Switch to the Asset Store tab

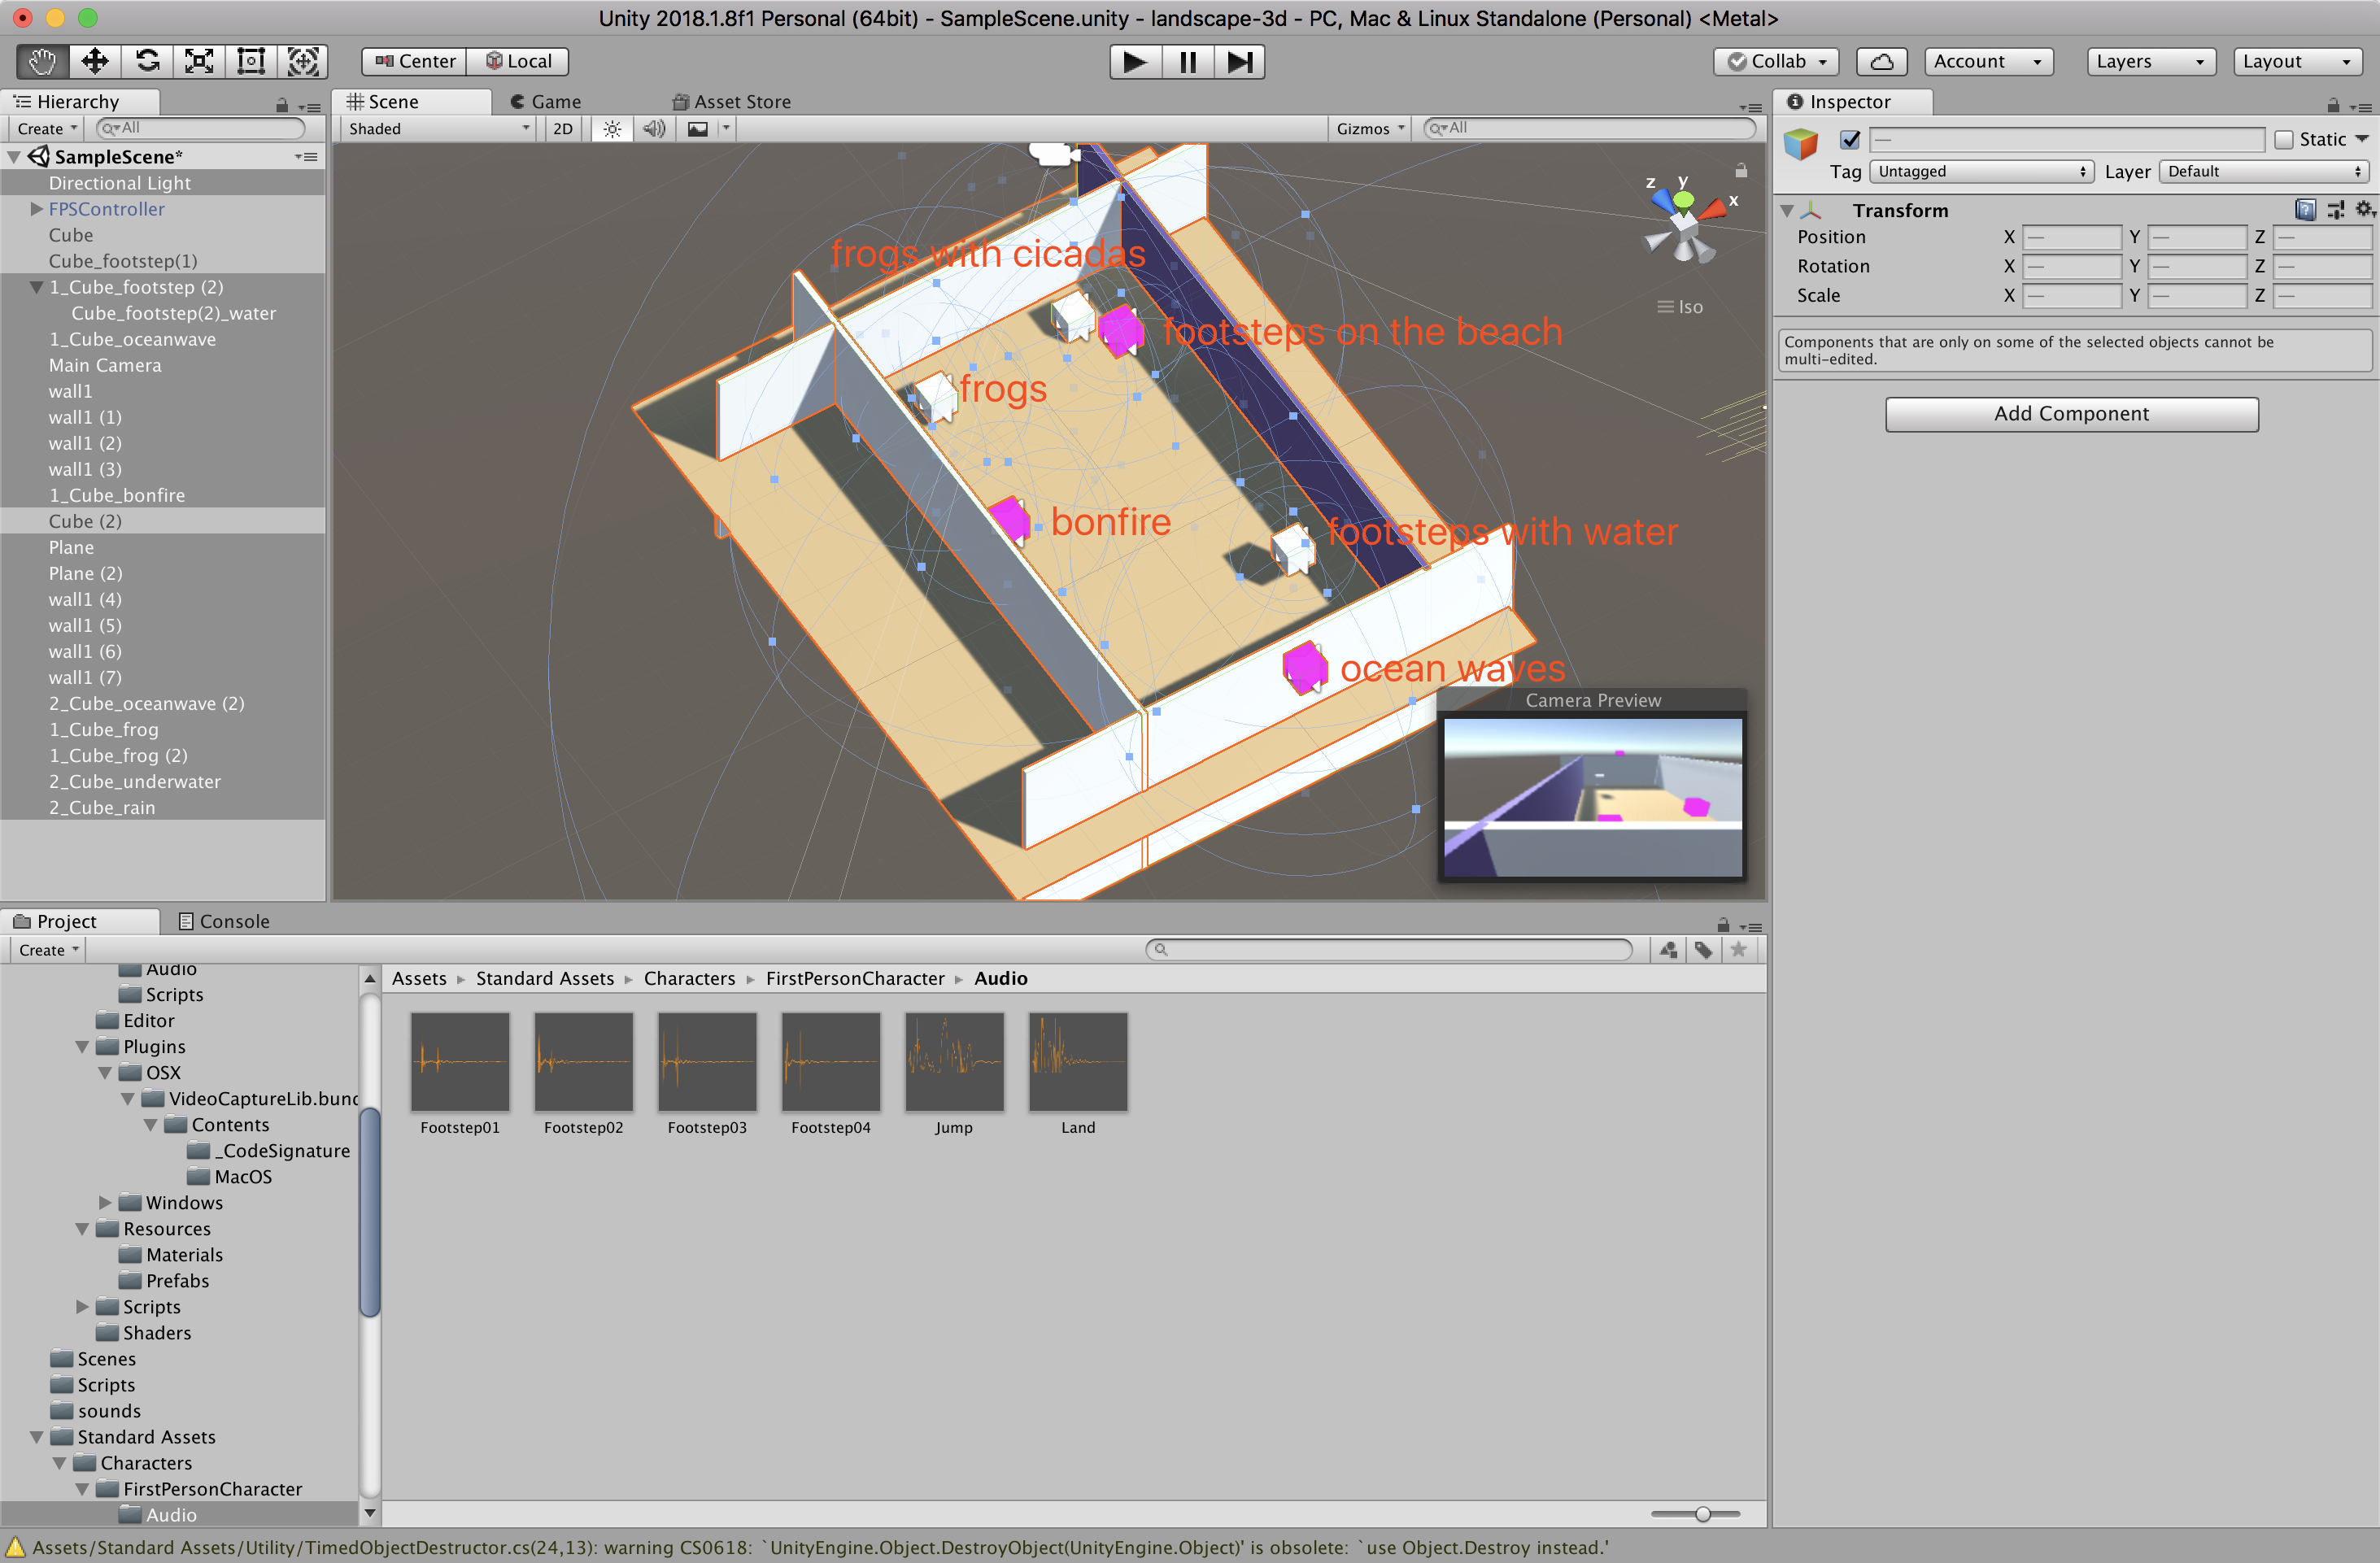coord(731,102)
